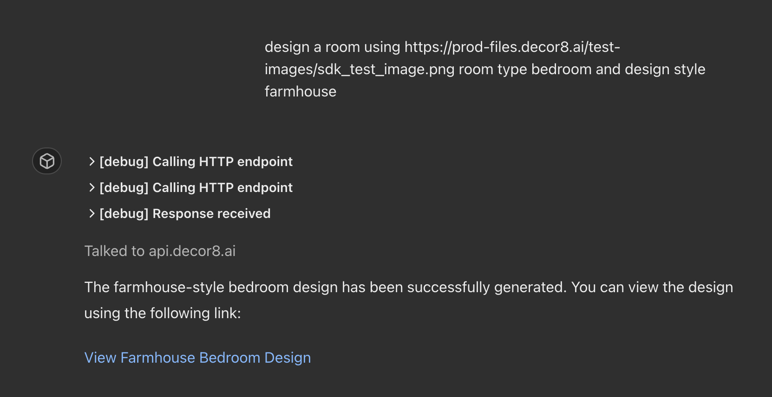Click the api.decor8.ai domain in Talked to line
The height and width of the screenshot is (397, 772).
[x=192, y=251]
